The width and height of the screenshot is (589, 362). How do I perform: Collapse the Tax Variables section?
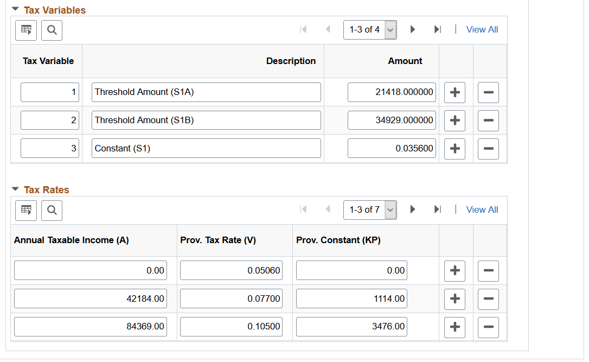[x=15, y=9]
